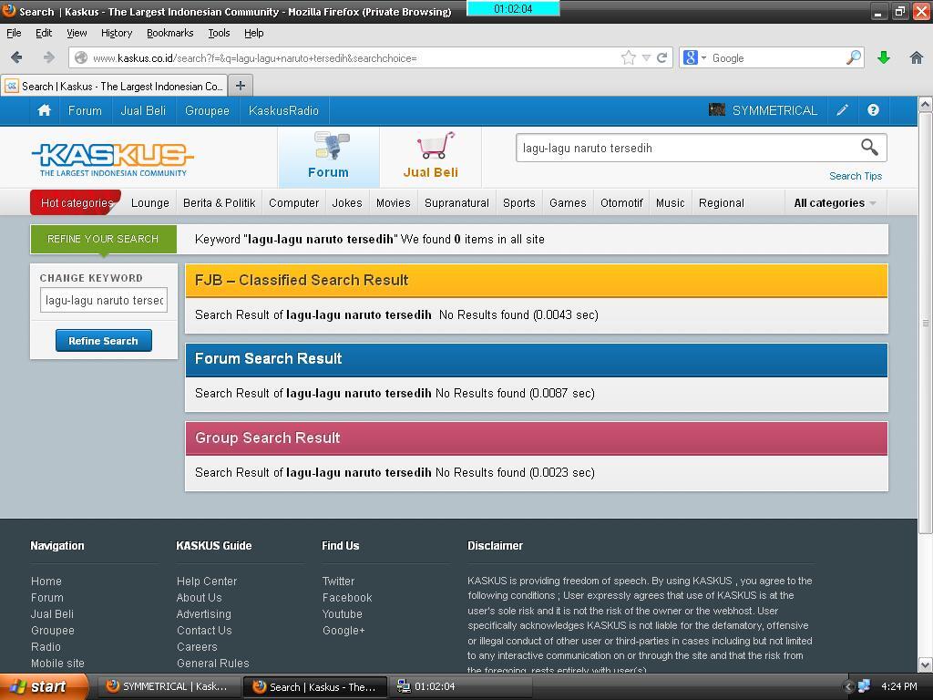
Task: Open the Regional category
Action: click(x=722, y=203)
